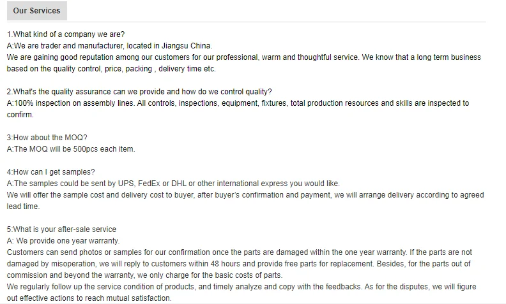Click question 1 about company type

pos(66,34)
